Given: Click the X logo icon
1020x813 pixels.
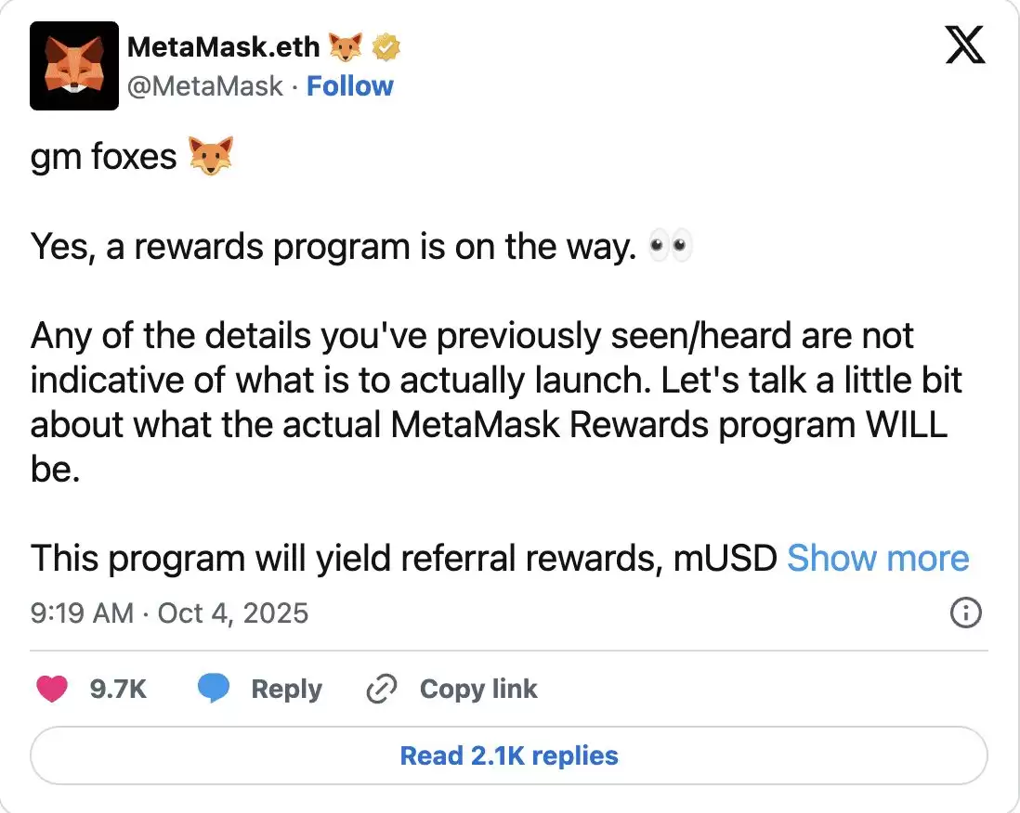Looking at the screenshot, I should (966, 44).
